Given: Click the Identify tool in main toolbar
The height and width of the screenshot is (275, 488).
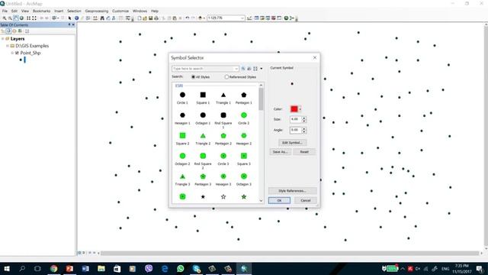Looking at the screenshot, I should click(x=76, y=18).
